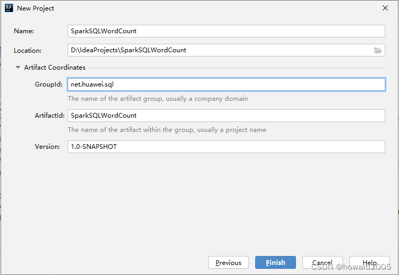Click the Name: label
The width and height of the screenshot is (399, 275).
pos(24,31)
